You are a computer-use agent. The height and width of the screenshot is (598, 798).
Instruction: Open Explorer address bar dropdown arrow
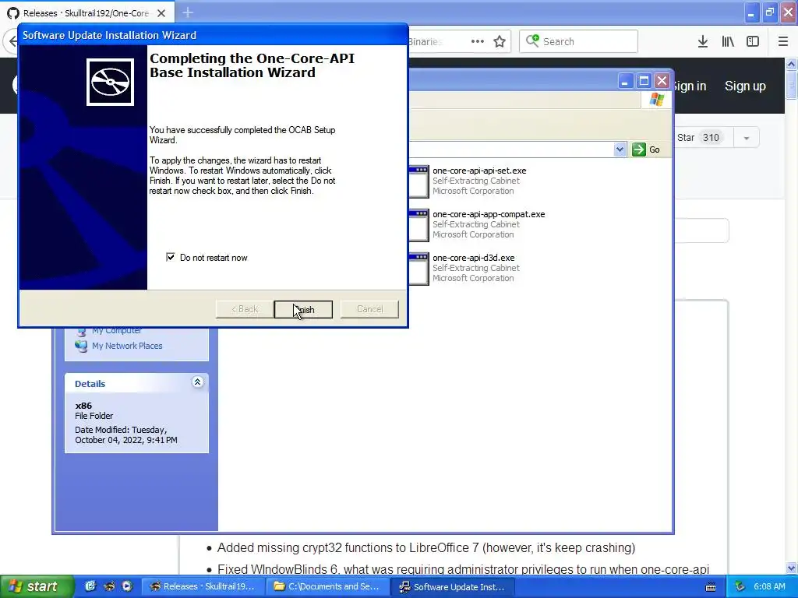(x=620, y=149)
